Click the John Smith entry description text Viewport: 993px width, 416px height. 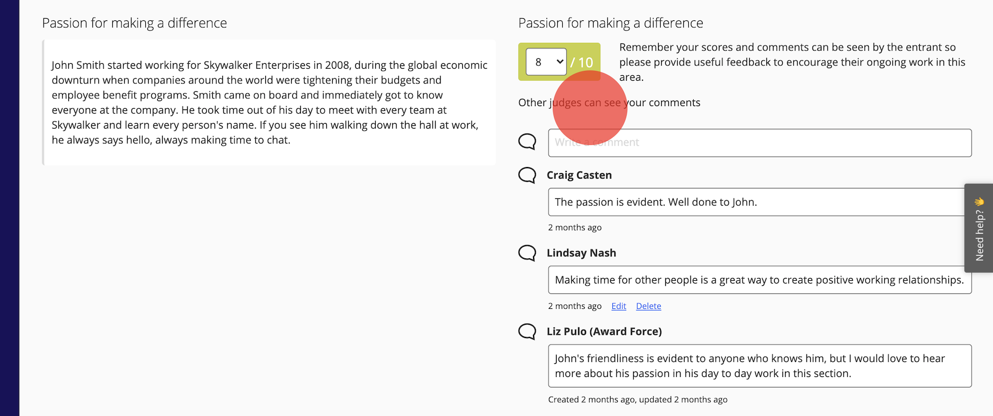[x=269, y=103]
